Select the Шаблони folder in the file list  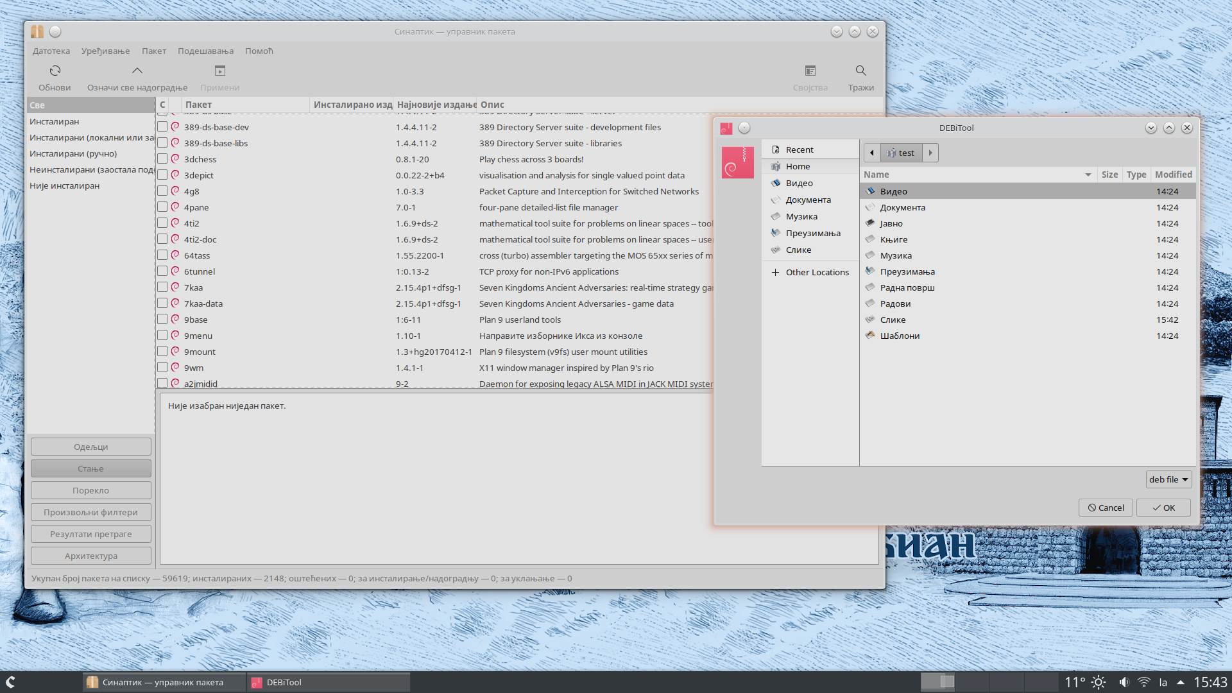[900, 335]
